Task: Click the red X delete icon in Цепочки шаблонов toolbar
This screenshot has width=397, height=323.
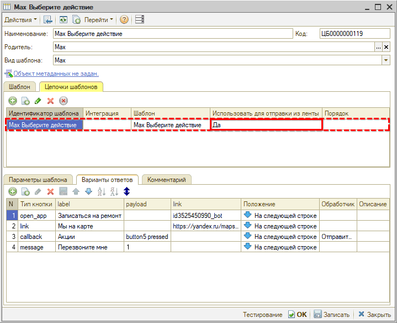Action: pyautogui.click(x=51, y=101)
